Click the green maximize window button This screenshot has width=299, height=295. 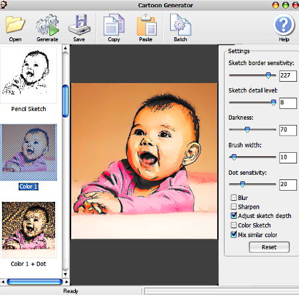[286, 5]
